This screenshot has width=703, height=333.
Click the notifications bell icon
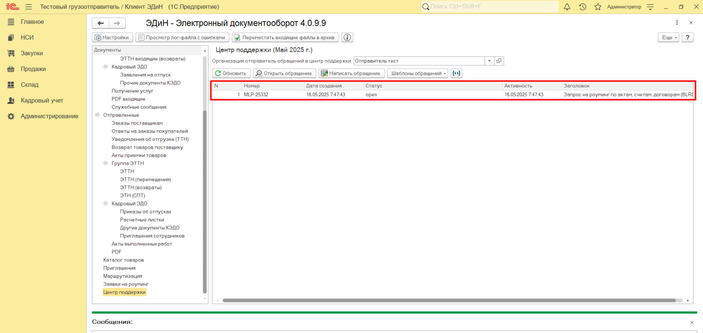[567, 7]
